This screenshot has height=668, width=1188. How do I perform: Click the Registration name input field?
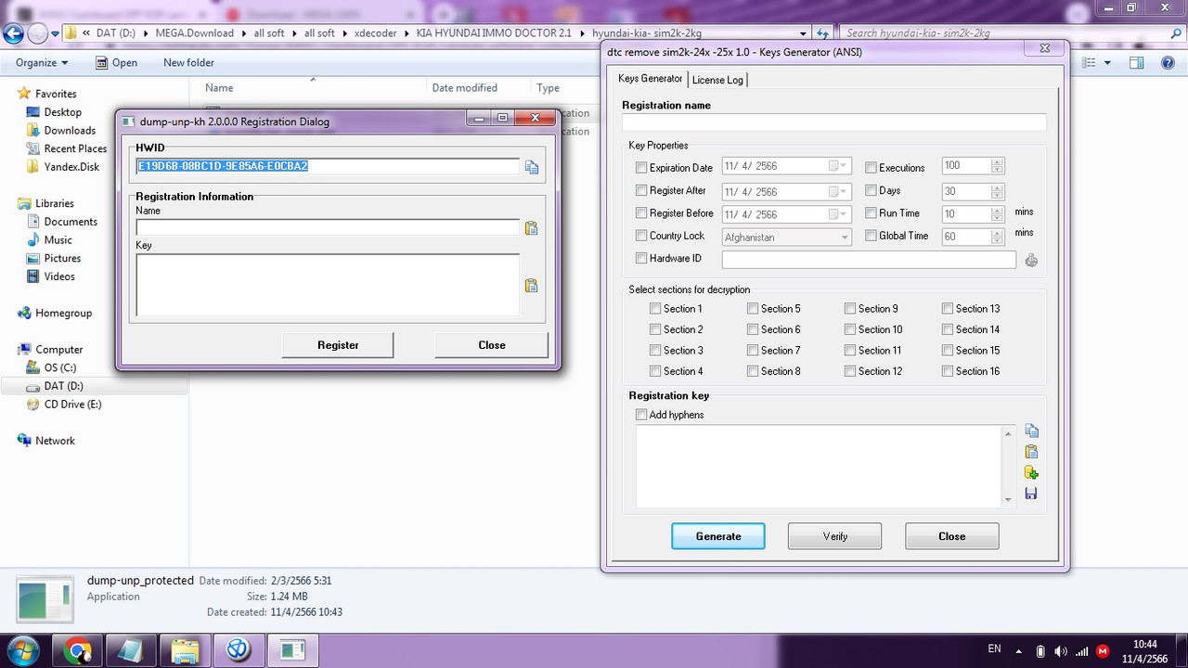tap(833, 122)
